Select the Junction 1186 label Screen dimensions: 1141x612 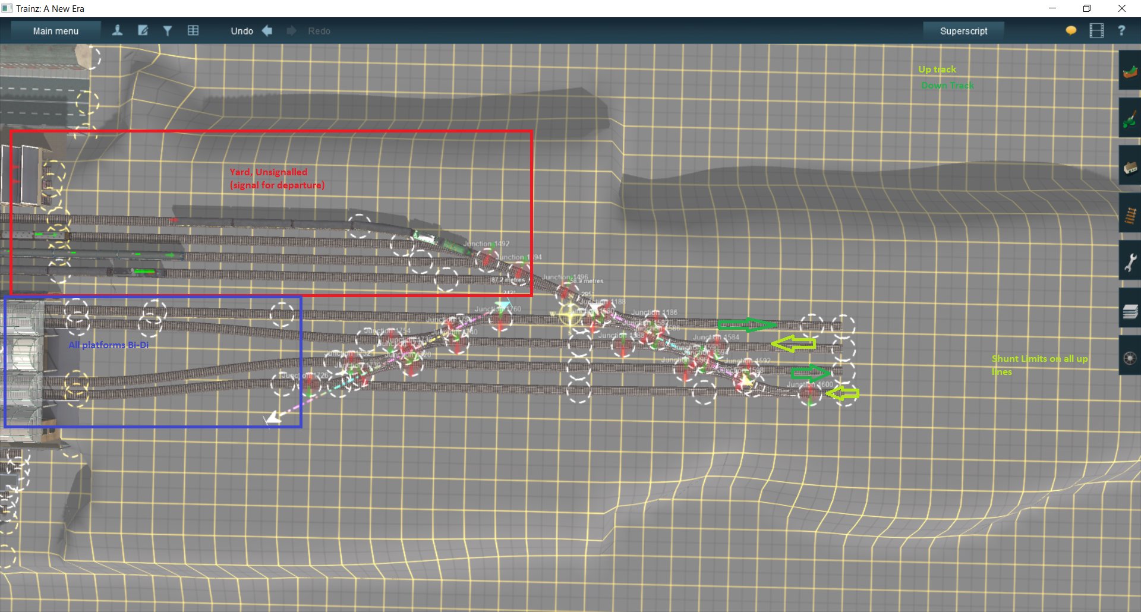pyautogui.click(x=654, y=312)
